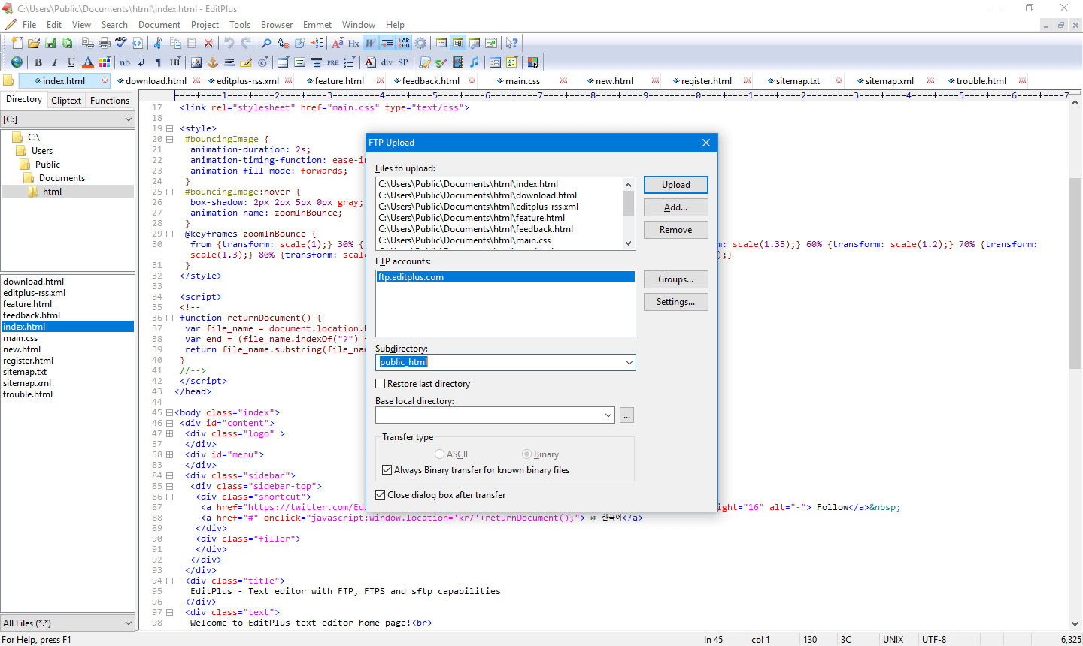The image size is (1083, 646).
Task: Click the context help arrow-question icon
Action: point(512,43)
